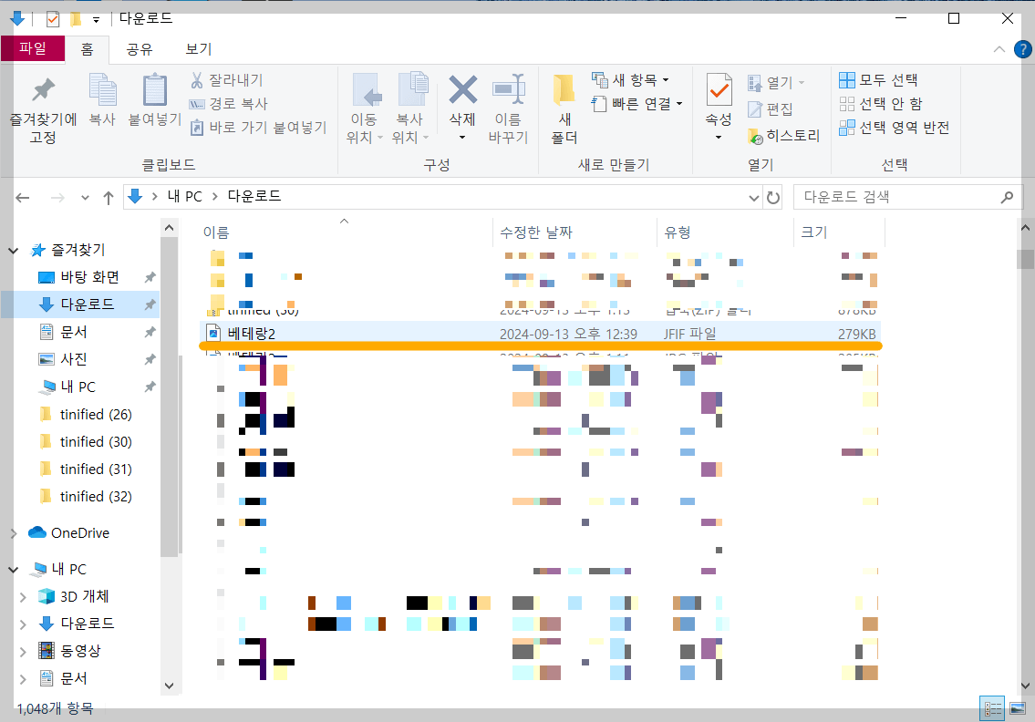
Task: Open tinified (30) folder in sidebar
Action: pos(96,441)
